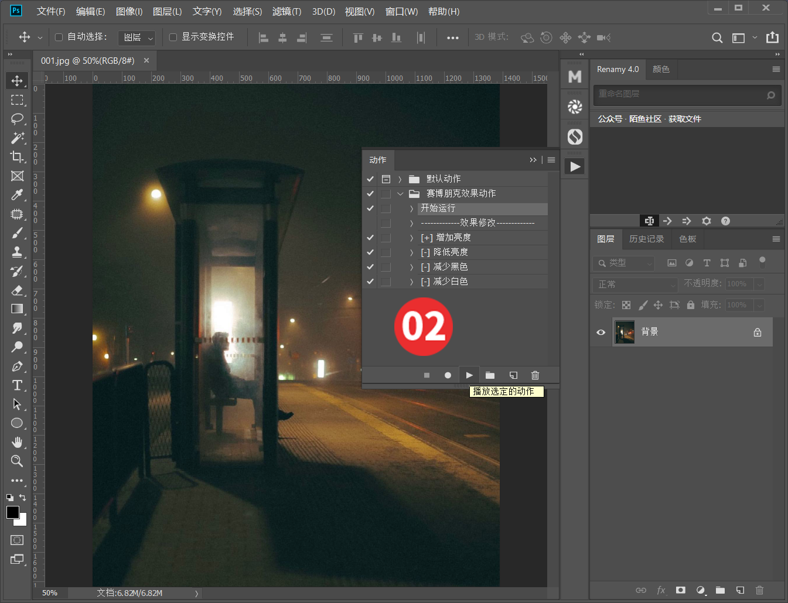Click the foreground color swatch

point(13,512)
